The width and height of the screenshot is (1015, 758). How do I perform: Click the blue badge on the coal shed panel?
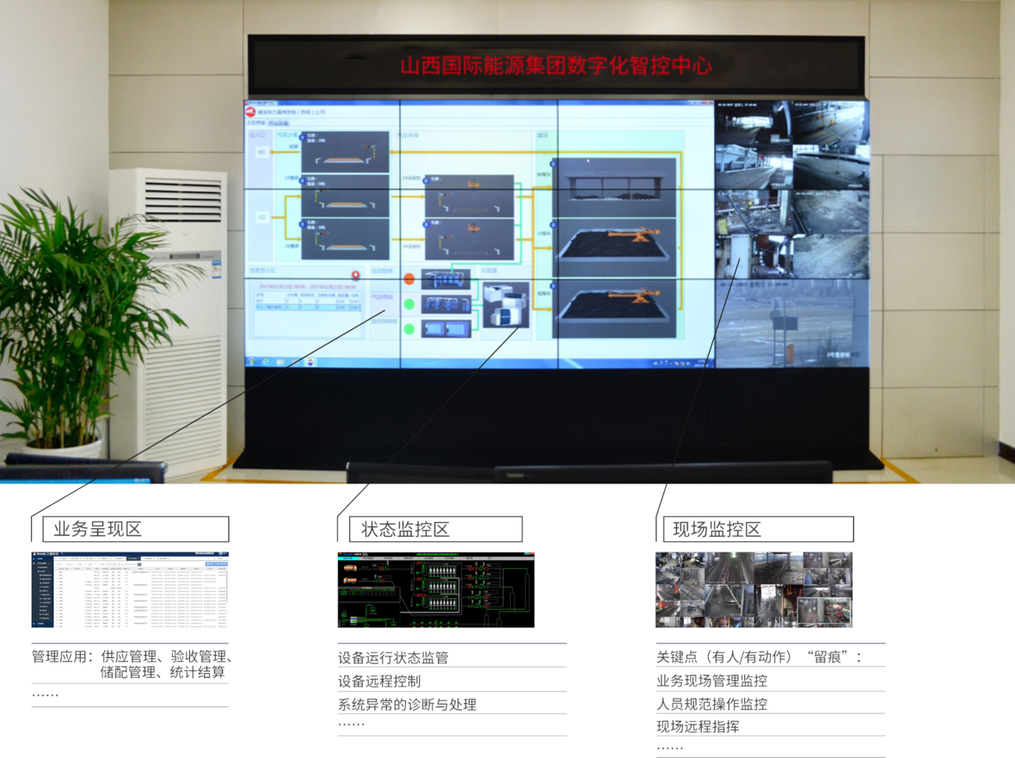click(553, 164)
